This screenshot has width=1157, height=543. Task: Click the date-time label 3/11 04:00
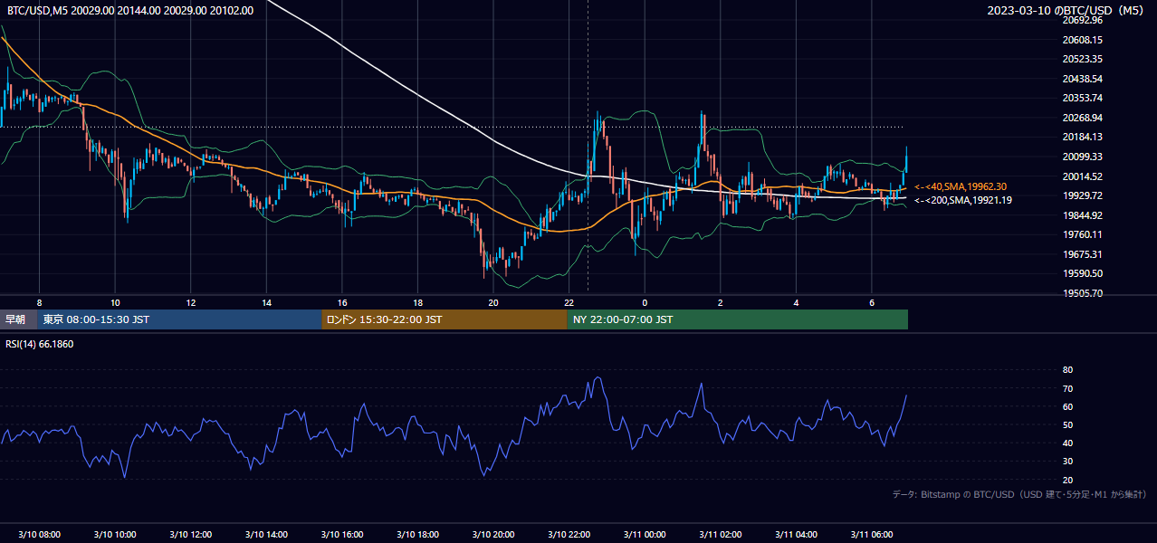tap(796, 535)
